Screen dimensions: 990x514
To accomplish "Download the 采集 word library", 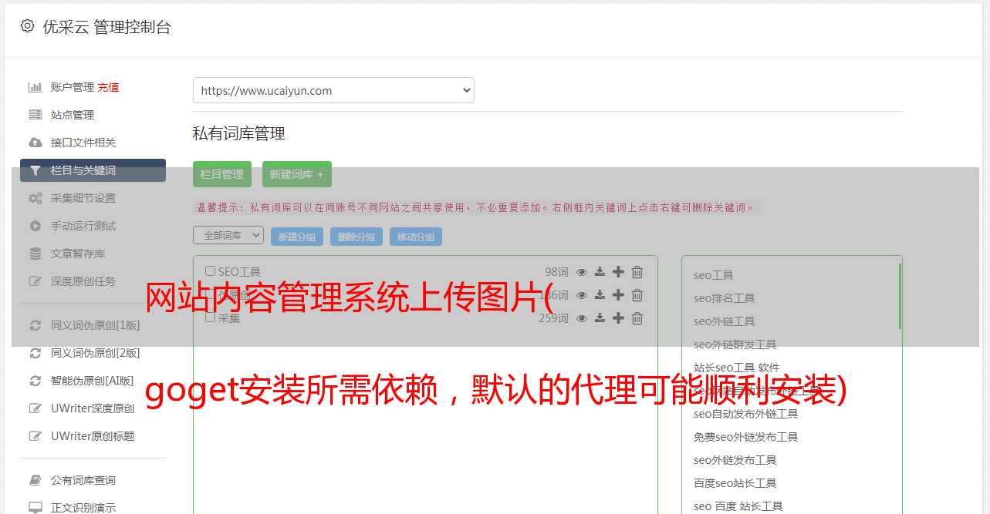I will pos(600,318).
